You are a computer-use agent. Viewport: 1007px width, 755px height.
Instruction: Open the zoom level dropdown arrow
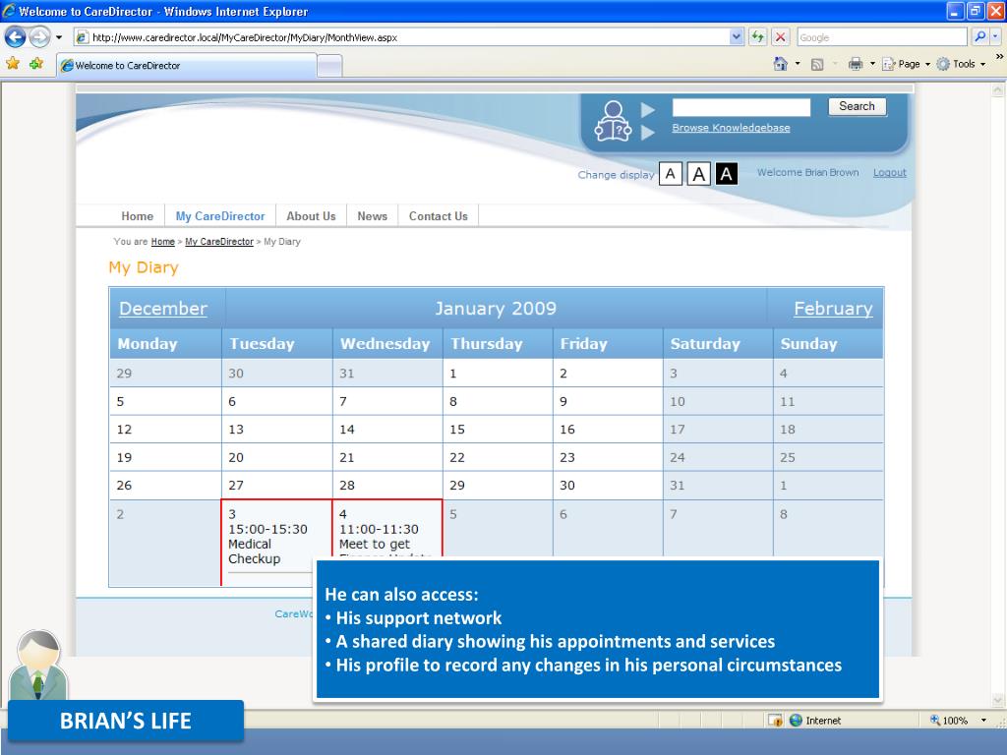pos(983,721)
